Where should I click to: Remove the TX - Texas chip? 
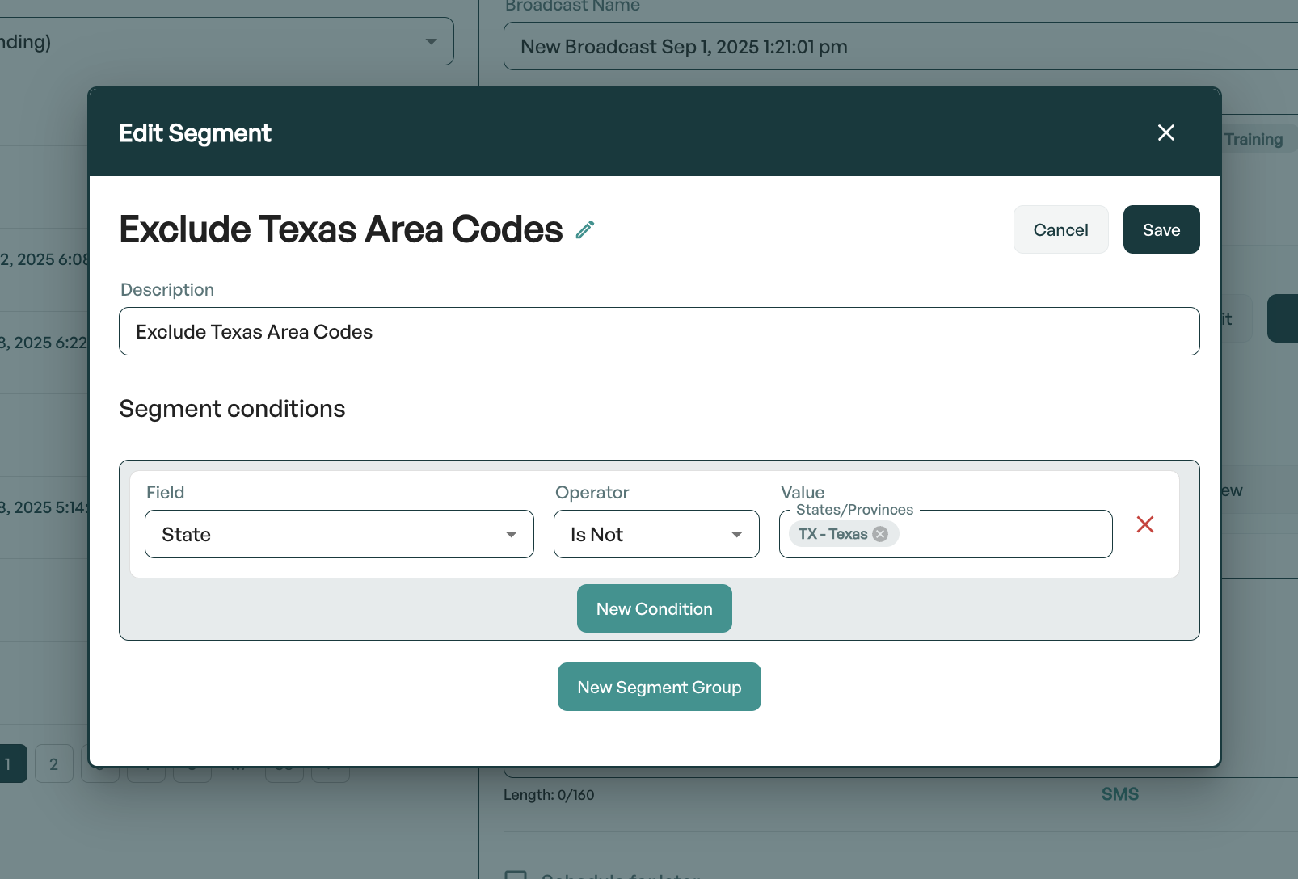[881, 534]
